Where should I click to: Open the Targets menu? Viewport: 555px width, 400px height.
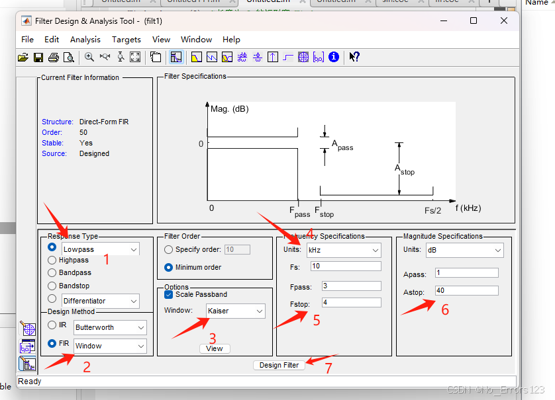click(x=126, y=39)
